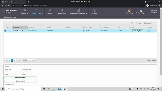Open the Settings menu
This screenshot has height=91, width=162.
coord(50,12)
